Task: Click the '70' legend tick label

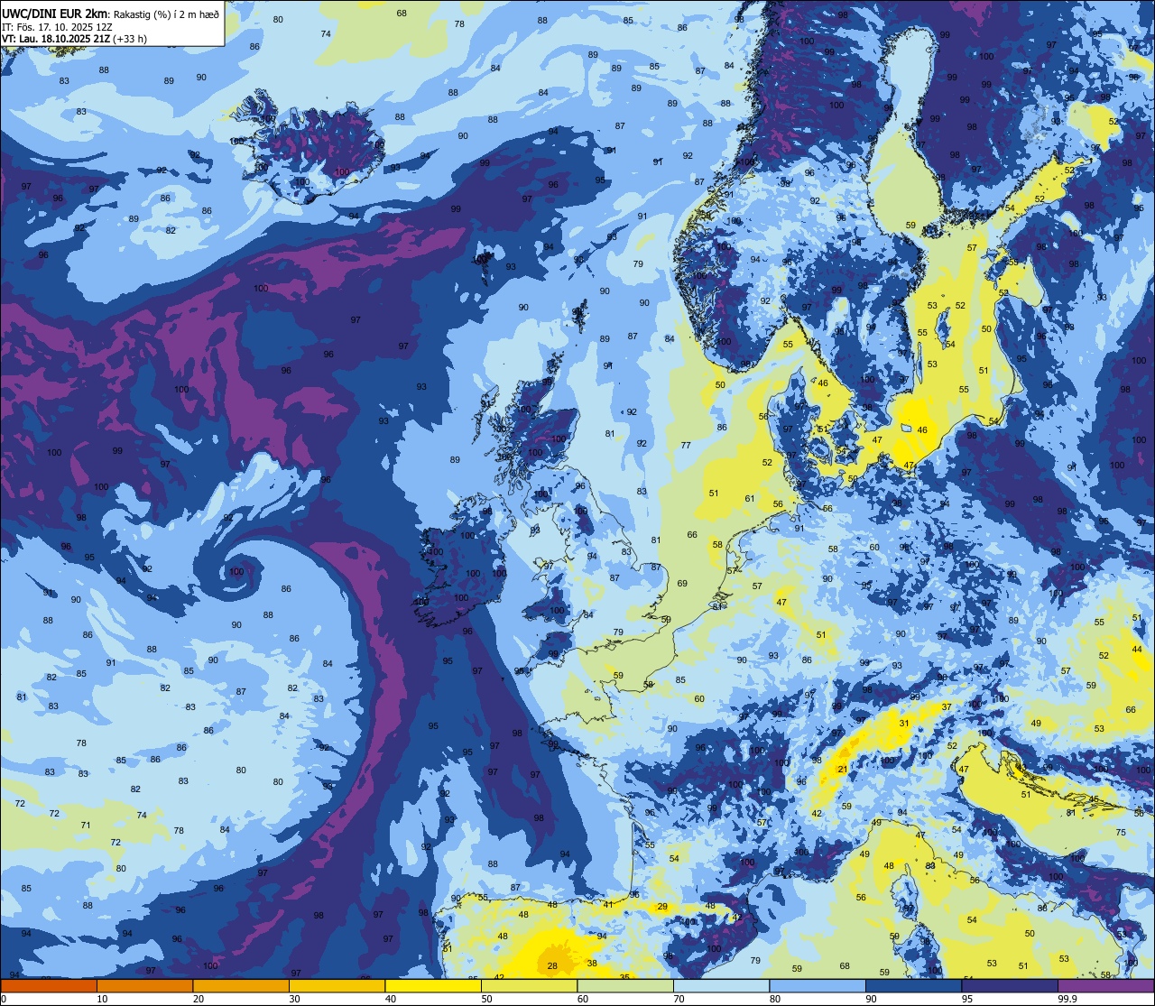Action: [679, 999]
